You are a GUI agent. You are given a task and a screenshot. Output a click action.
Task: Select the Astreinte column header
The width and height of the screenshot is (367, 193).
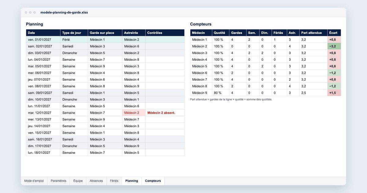[134, 33]
